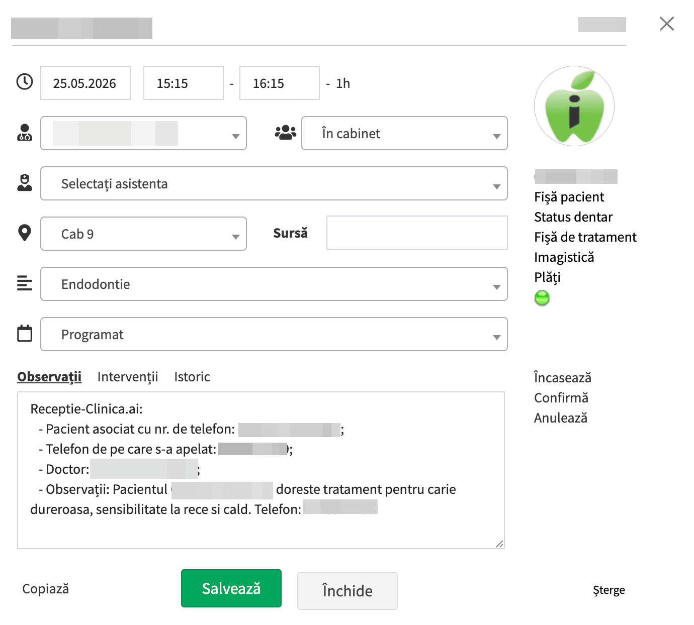Click the calendar icon beside Programat

[x=24, y=333]
